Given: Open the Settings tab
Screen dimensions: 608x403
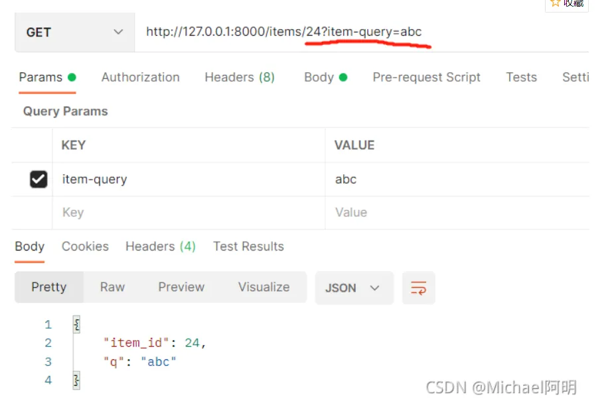Looking at the screenshot, I should (575, 78).
